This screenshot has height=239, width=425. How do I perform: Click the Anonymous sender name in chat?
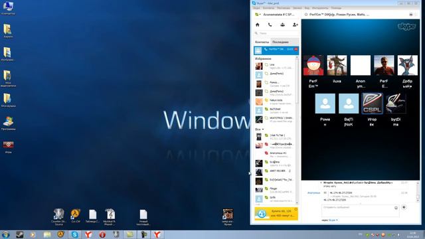[x=313, y=193]
